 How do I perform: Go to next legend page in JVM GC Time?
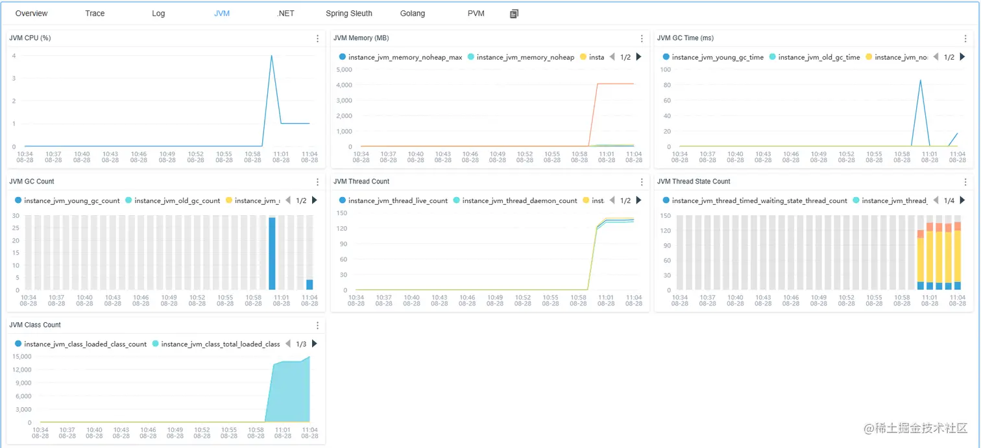[962, 57]
